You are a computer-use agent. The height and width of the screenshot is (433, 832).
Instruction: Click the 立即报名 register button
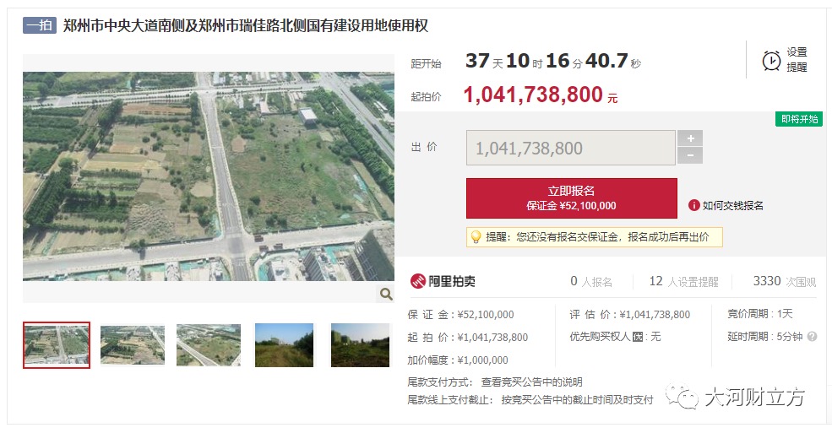(x=572, y=198)
